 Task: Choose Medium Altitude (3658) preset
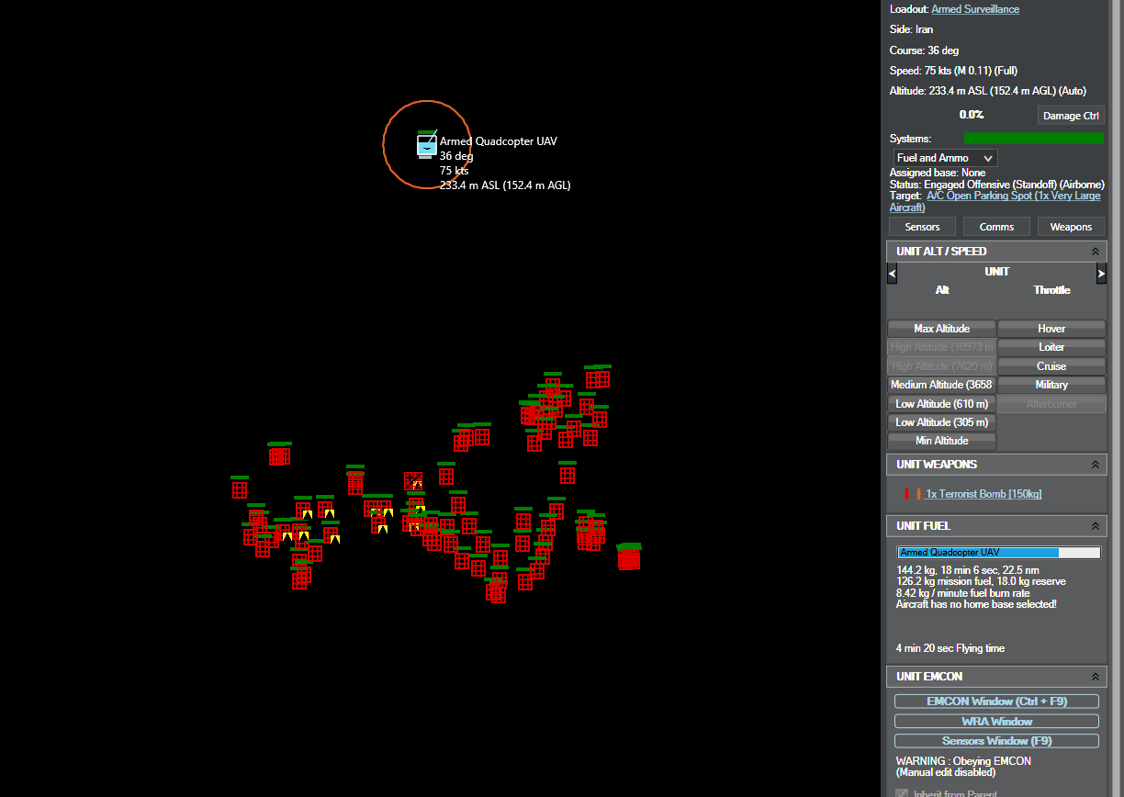pos(941,385)
